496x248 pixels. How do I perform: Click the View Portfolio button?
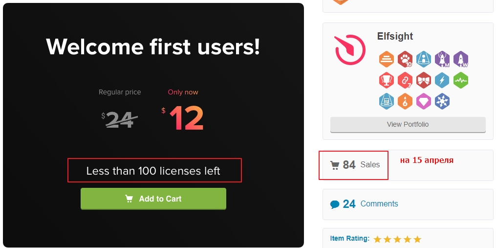click(x=408, y=125)
